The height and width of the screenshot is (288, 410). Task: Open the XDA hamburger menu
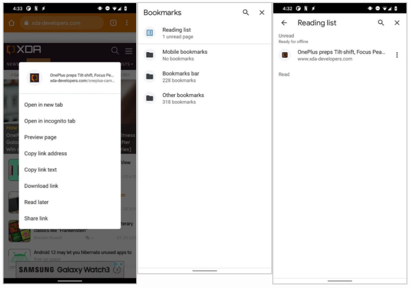129,51
